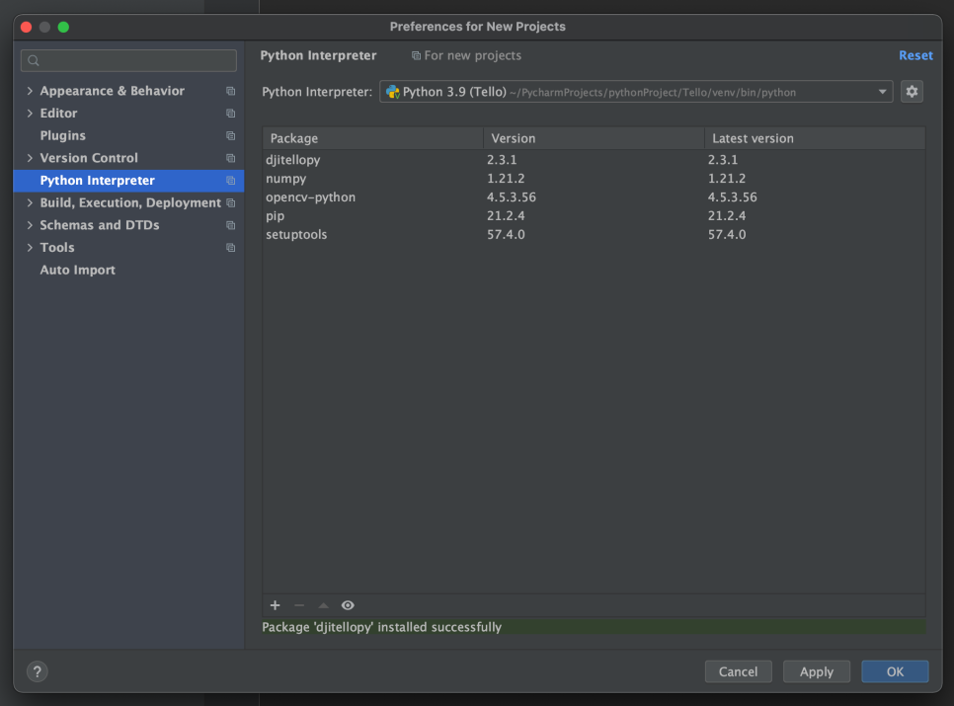
Task: Expand Build, Execution, Deployment section
Action: 30,202
